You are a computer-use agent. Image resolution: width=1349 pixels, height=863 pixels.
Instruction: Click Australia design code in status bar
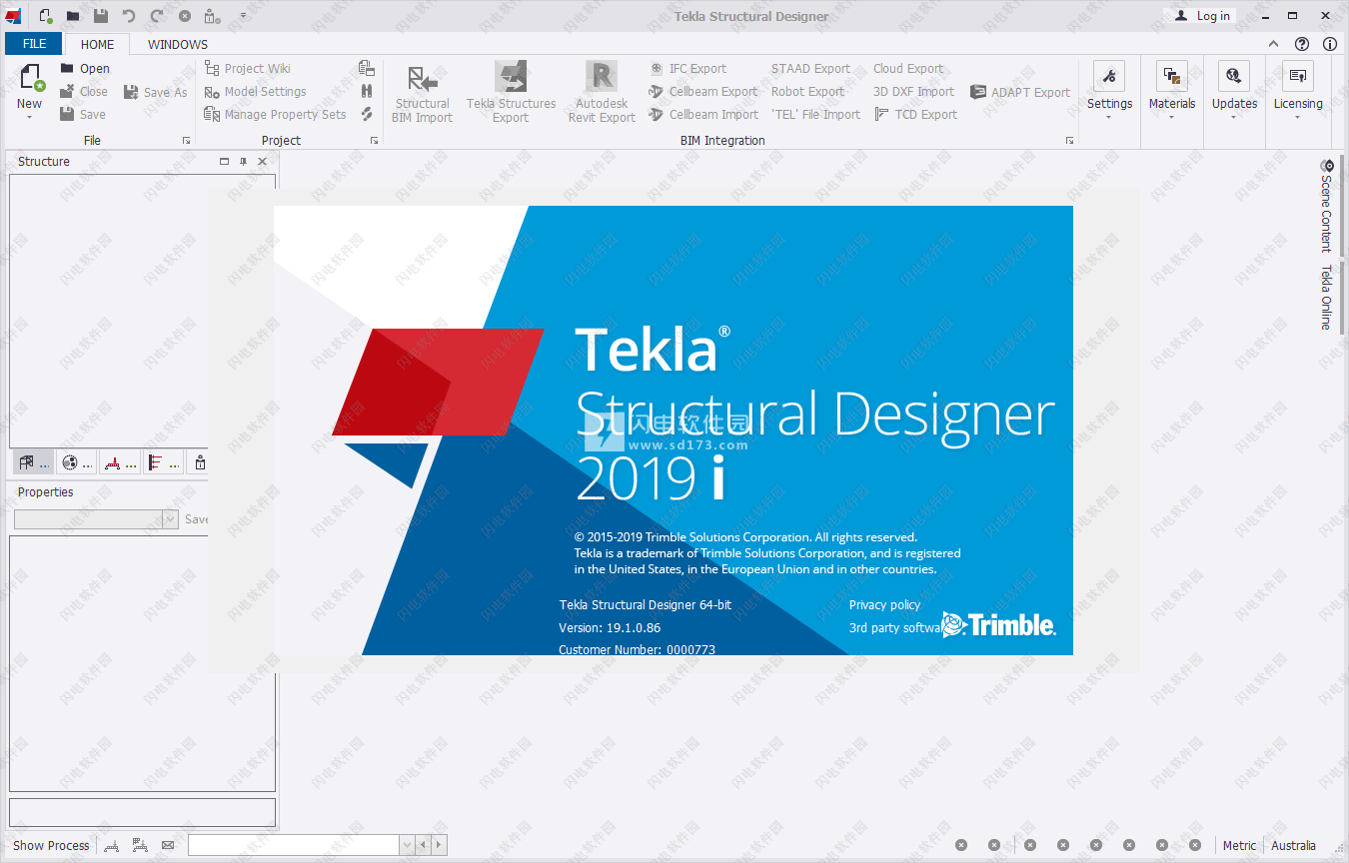[x=1293, y=845]
